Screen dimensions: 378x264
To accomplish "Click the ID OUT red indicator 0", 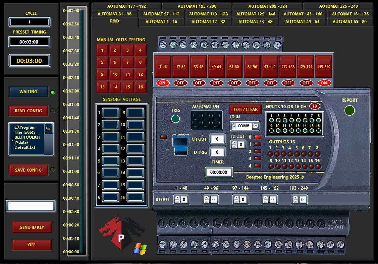I will click(x=258, y=137).
